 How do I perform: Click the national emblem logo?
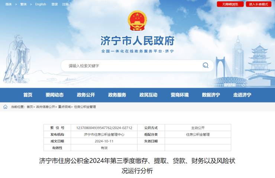click(x=137, y=21)
